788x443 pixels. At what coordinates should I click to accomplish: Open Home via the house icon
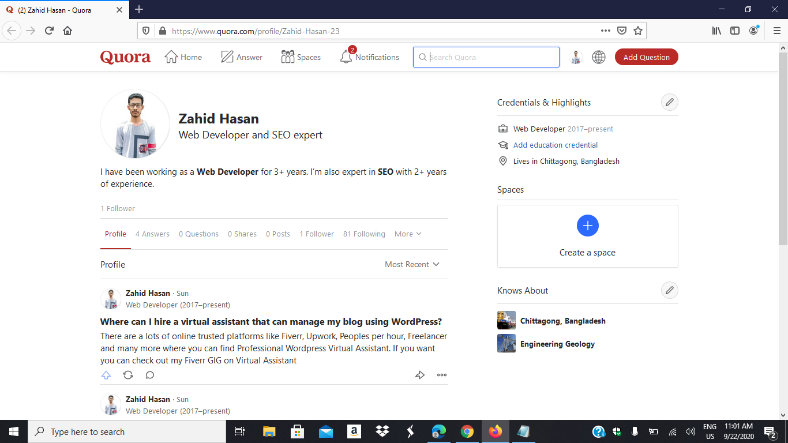[x=171, y=57]
